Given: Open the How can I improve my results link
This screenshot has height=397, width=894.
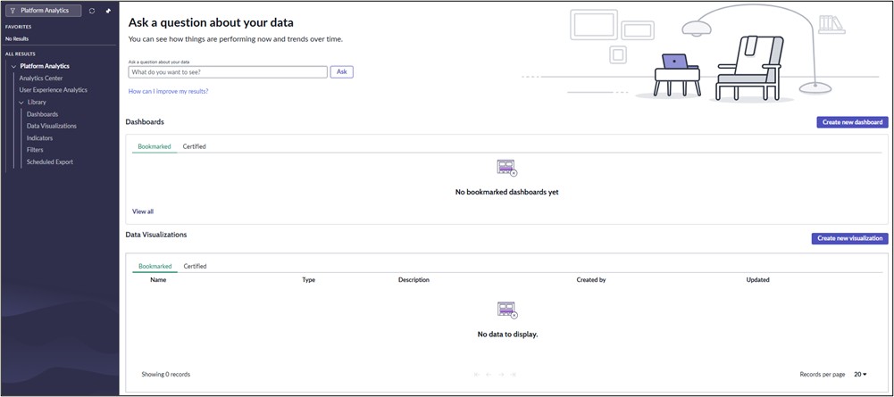Looking at the screenshot, I should click(168, 91).
